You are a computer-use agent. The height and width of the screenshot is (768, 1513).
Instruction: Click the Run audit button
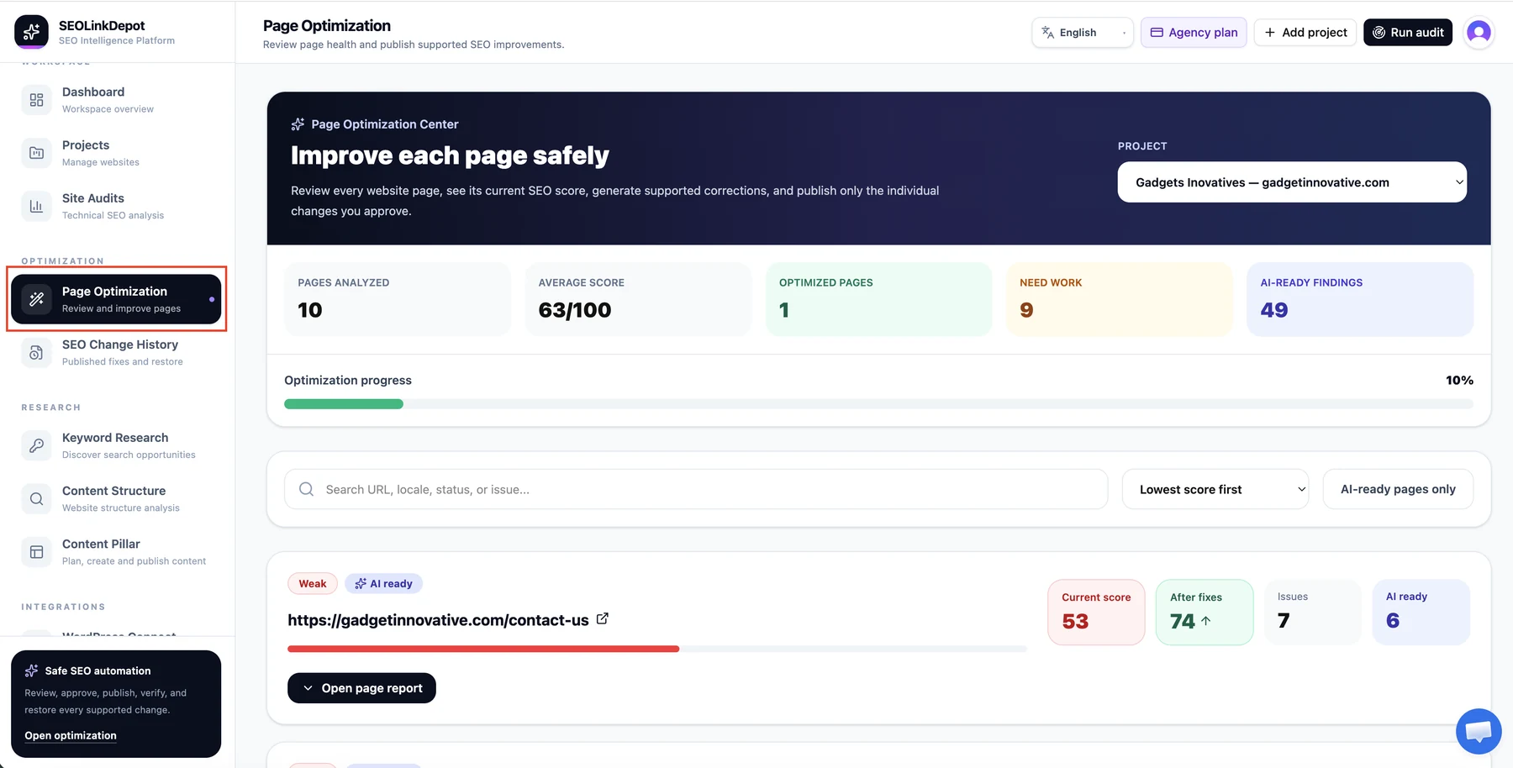1408,32
